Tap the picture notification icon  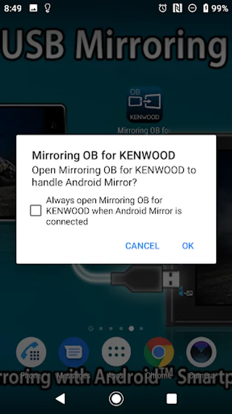coord(33,8)
